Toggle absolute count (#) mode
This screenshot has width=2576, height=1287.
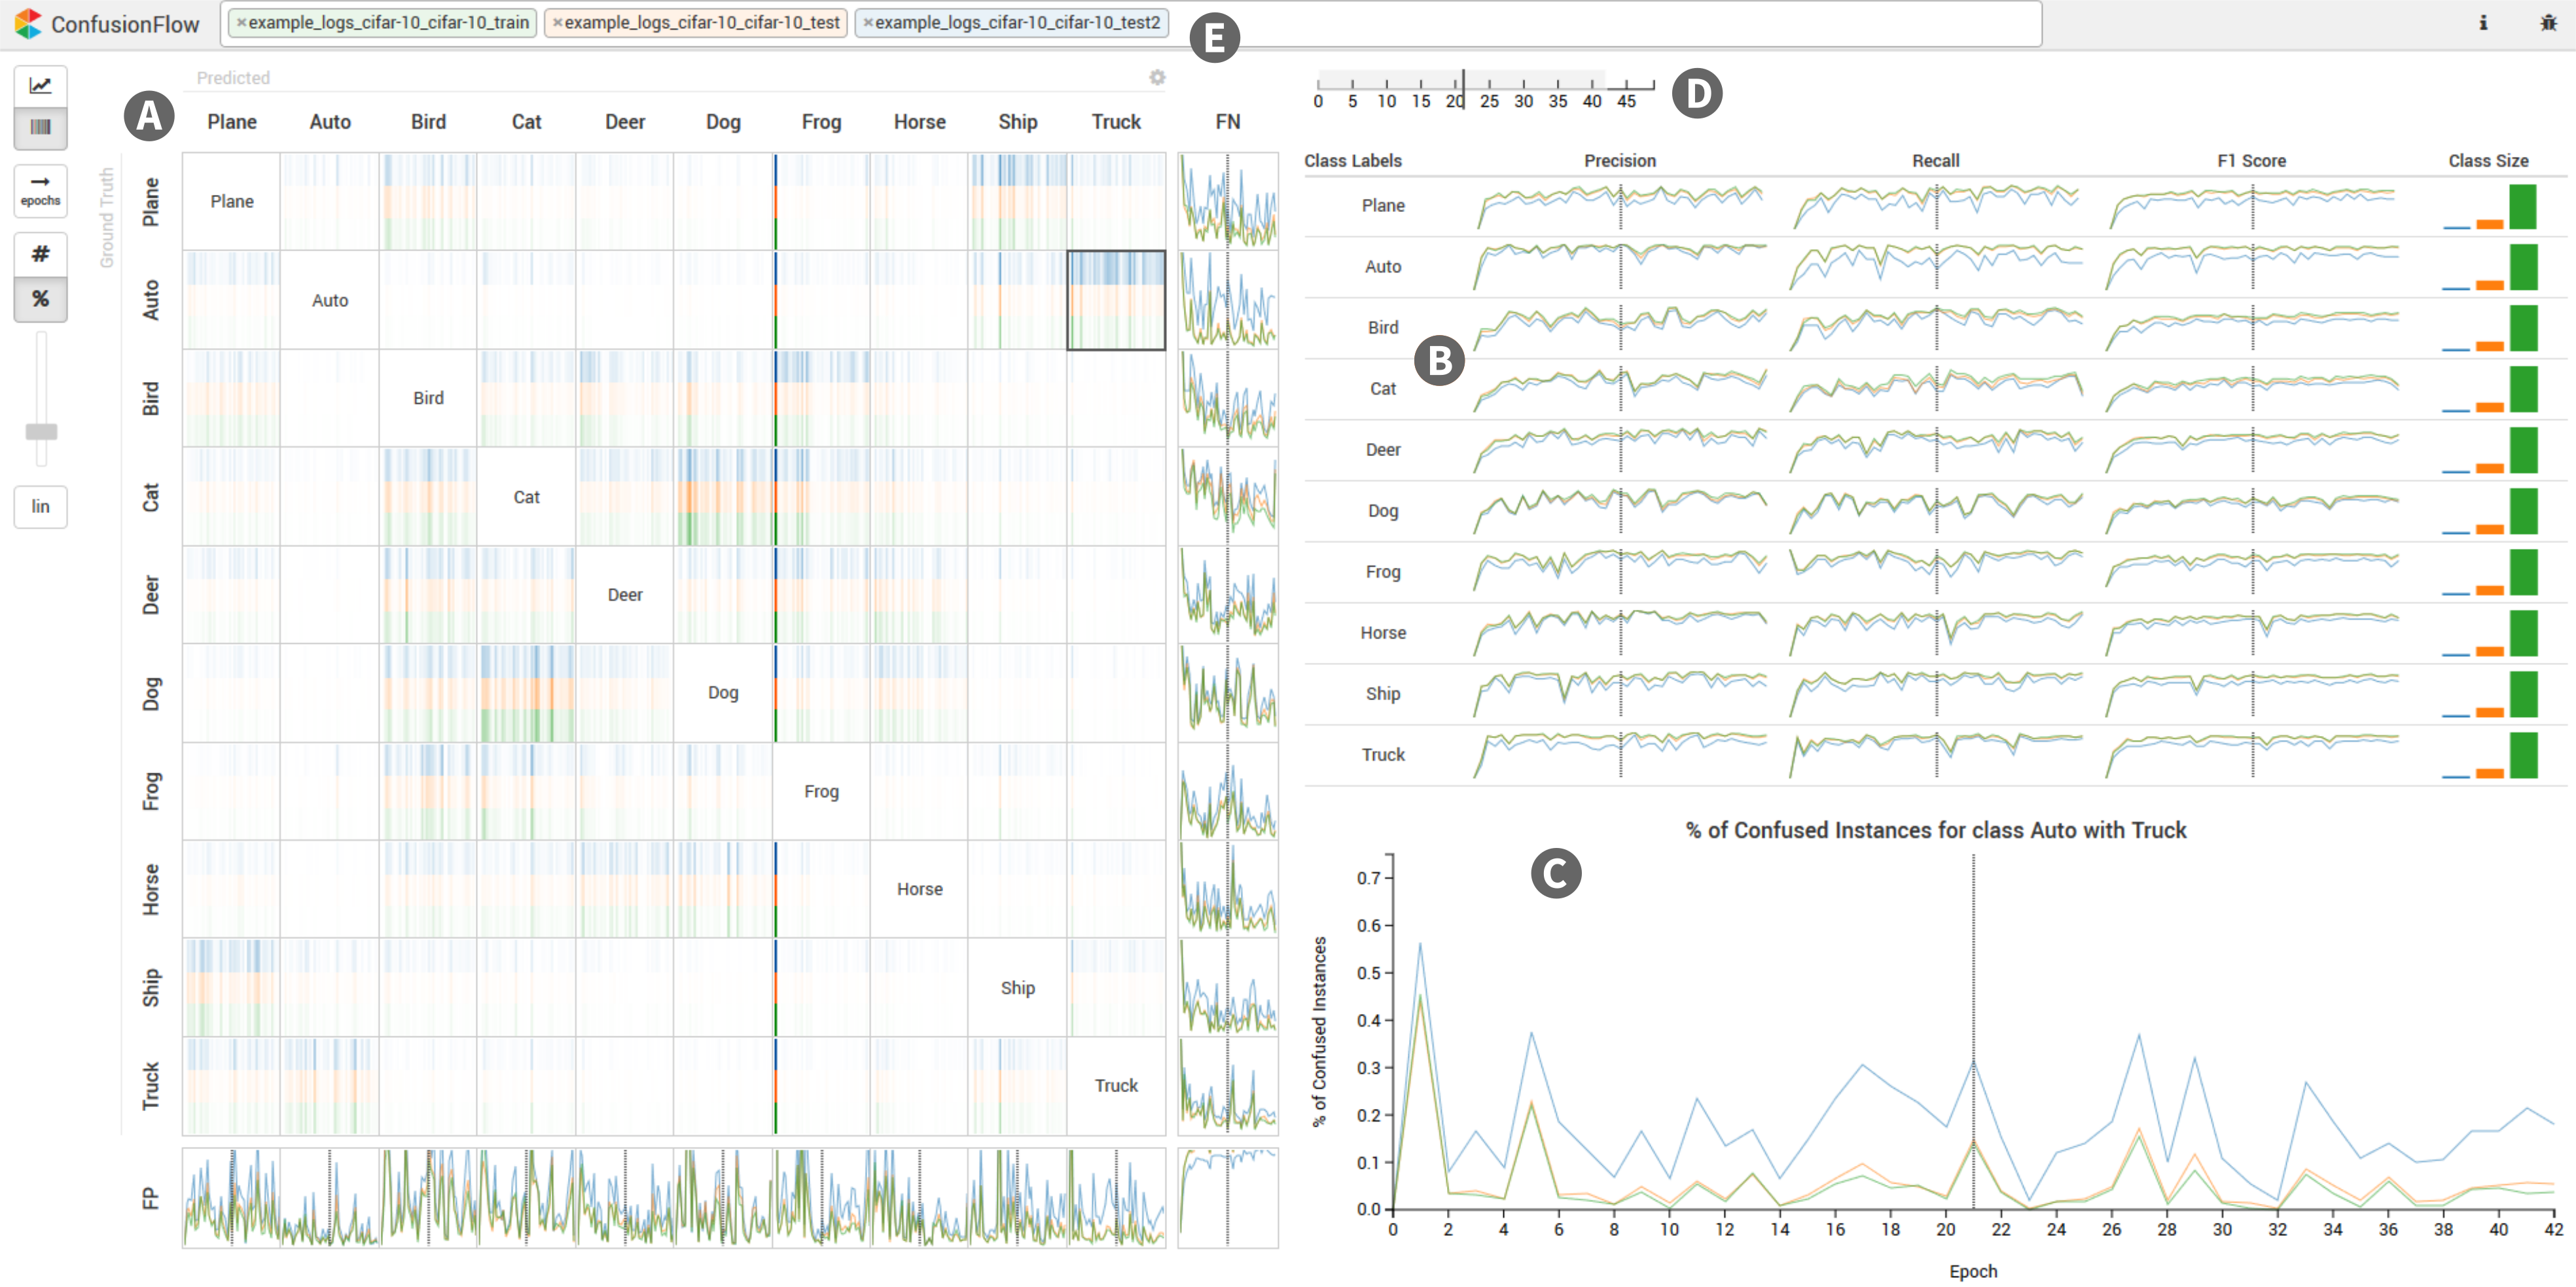pos(40,254)
